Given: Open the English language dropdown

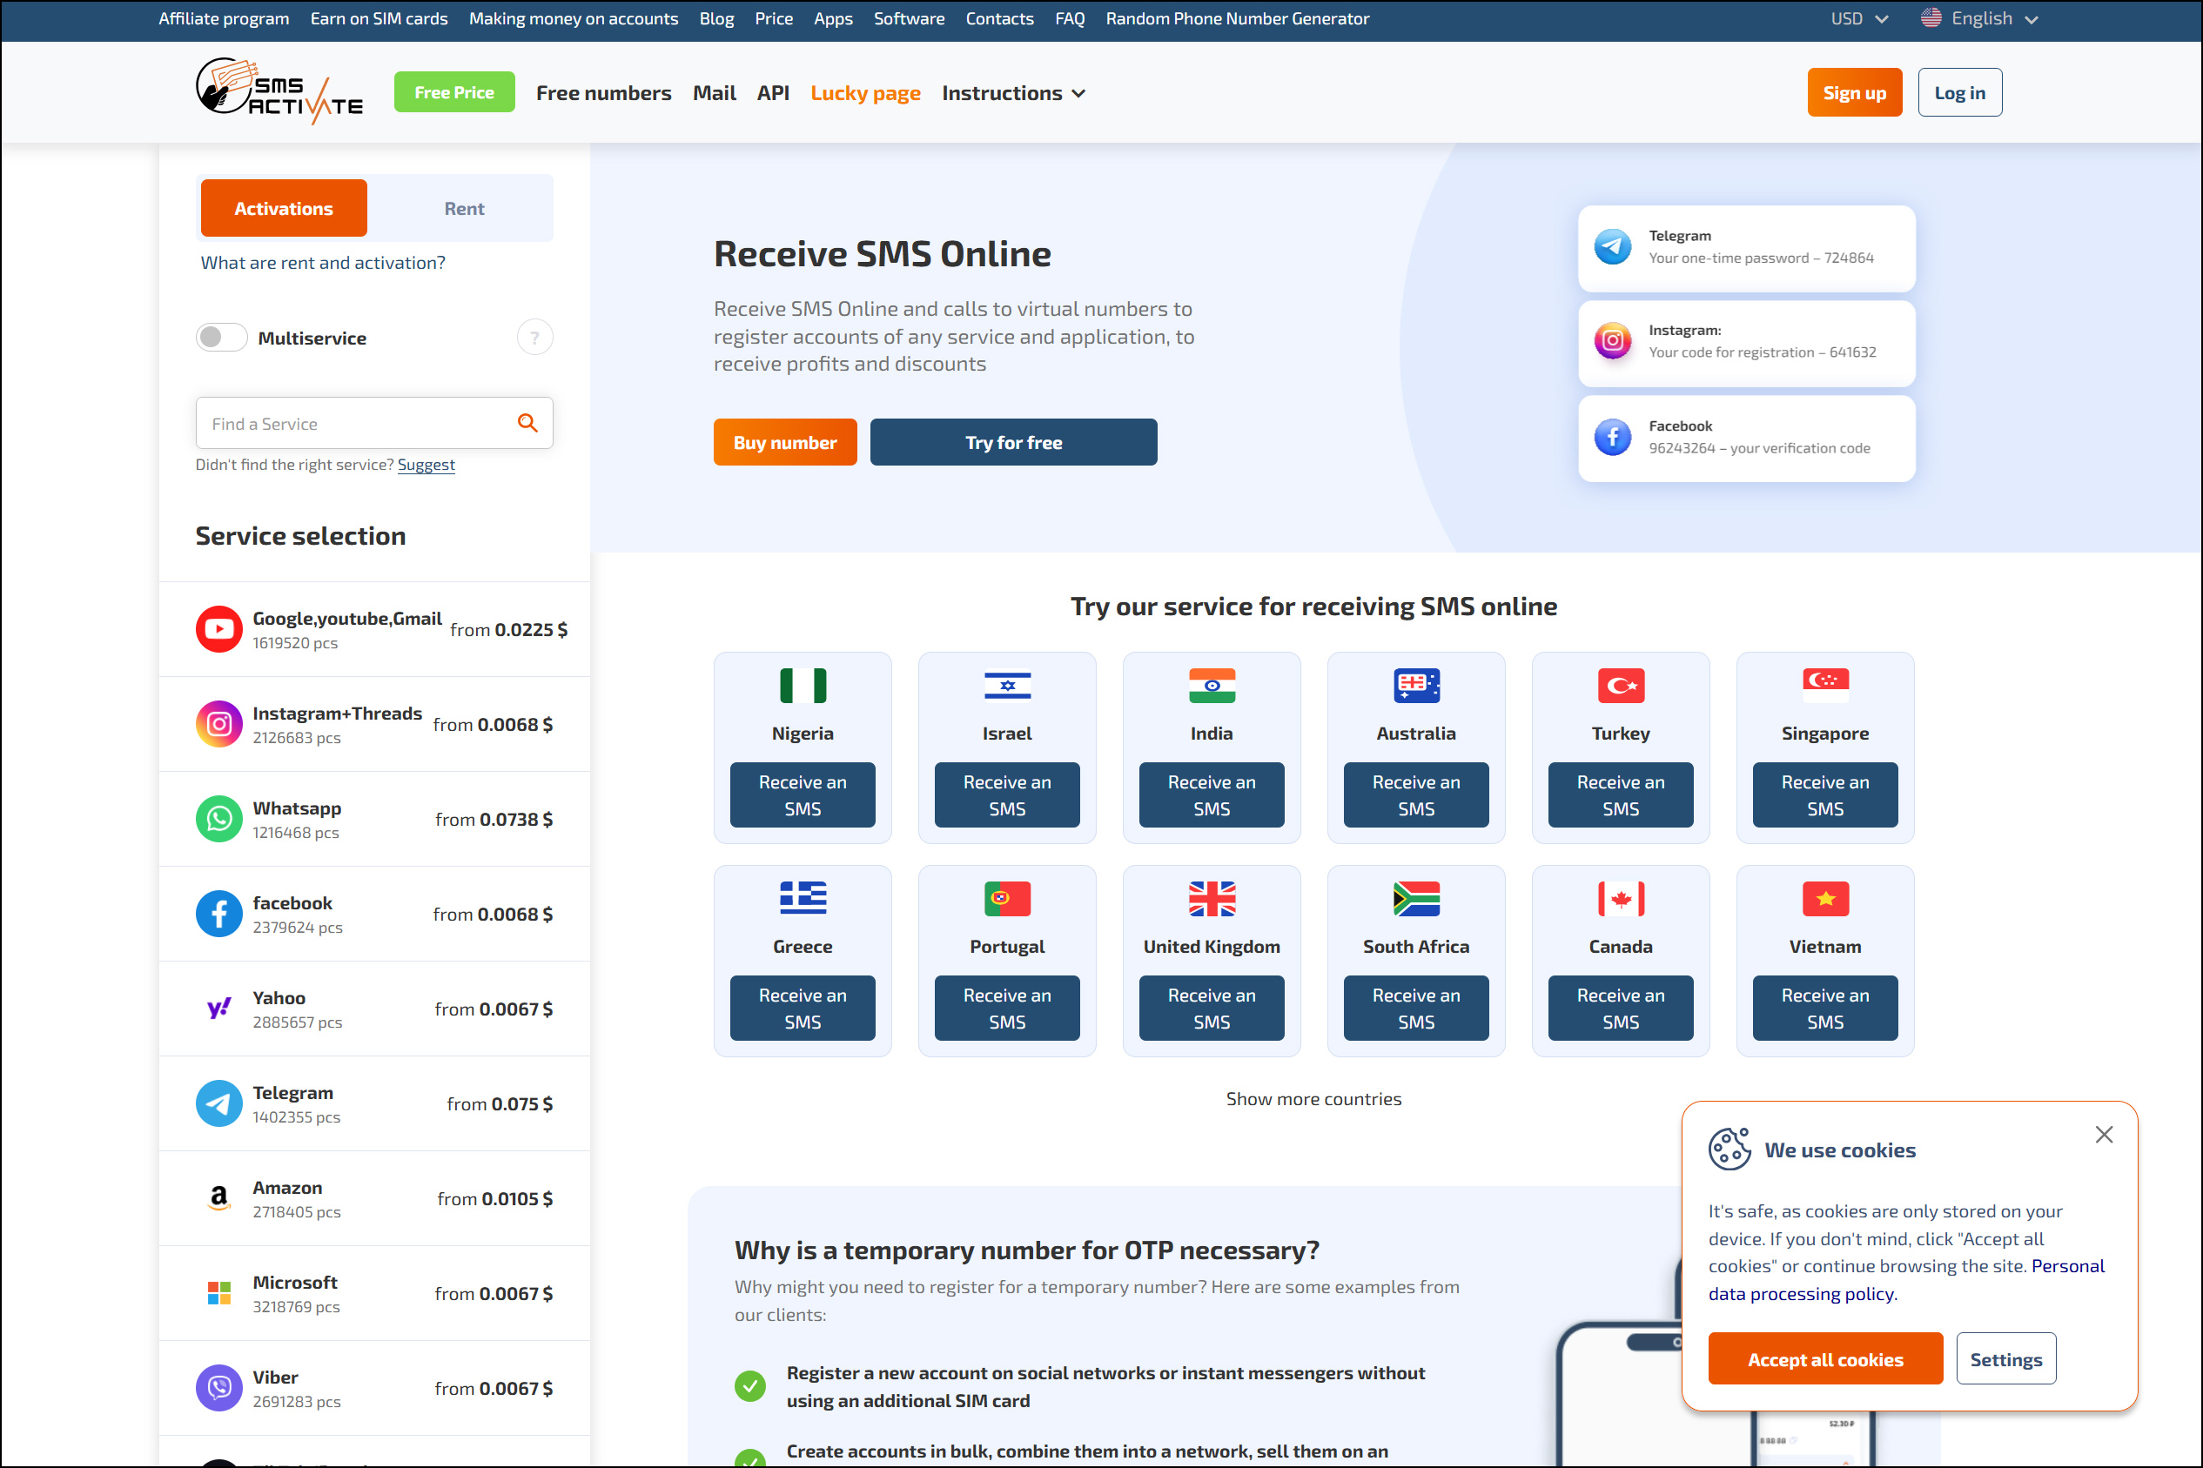Looking at the screenshot, I should 1979,19.
